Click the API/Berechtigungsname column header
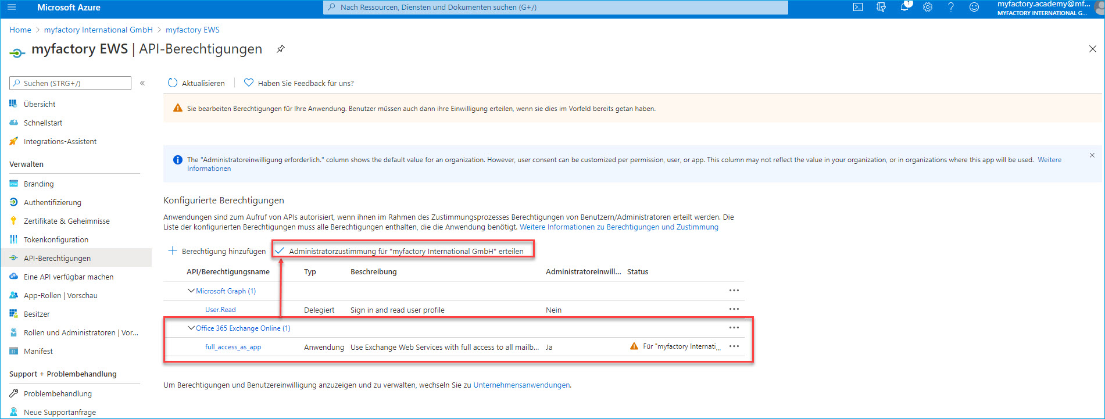This screenshot has height=419, width=1105. (228, 271)
